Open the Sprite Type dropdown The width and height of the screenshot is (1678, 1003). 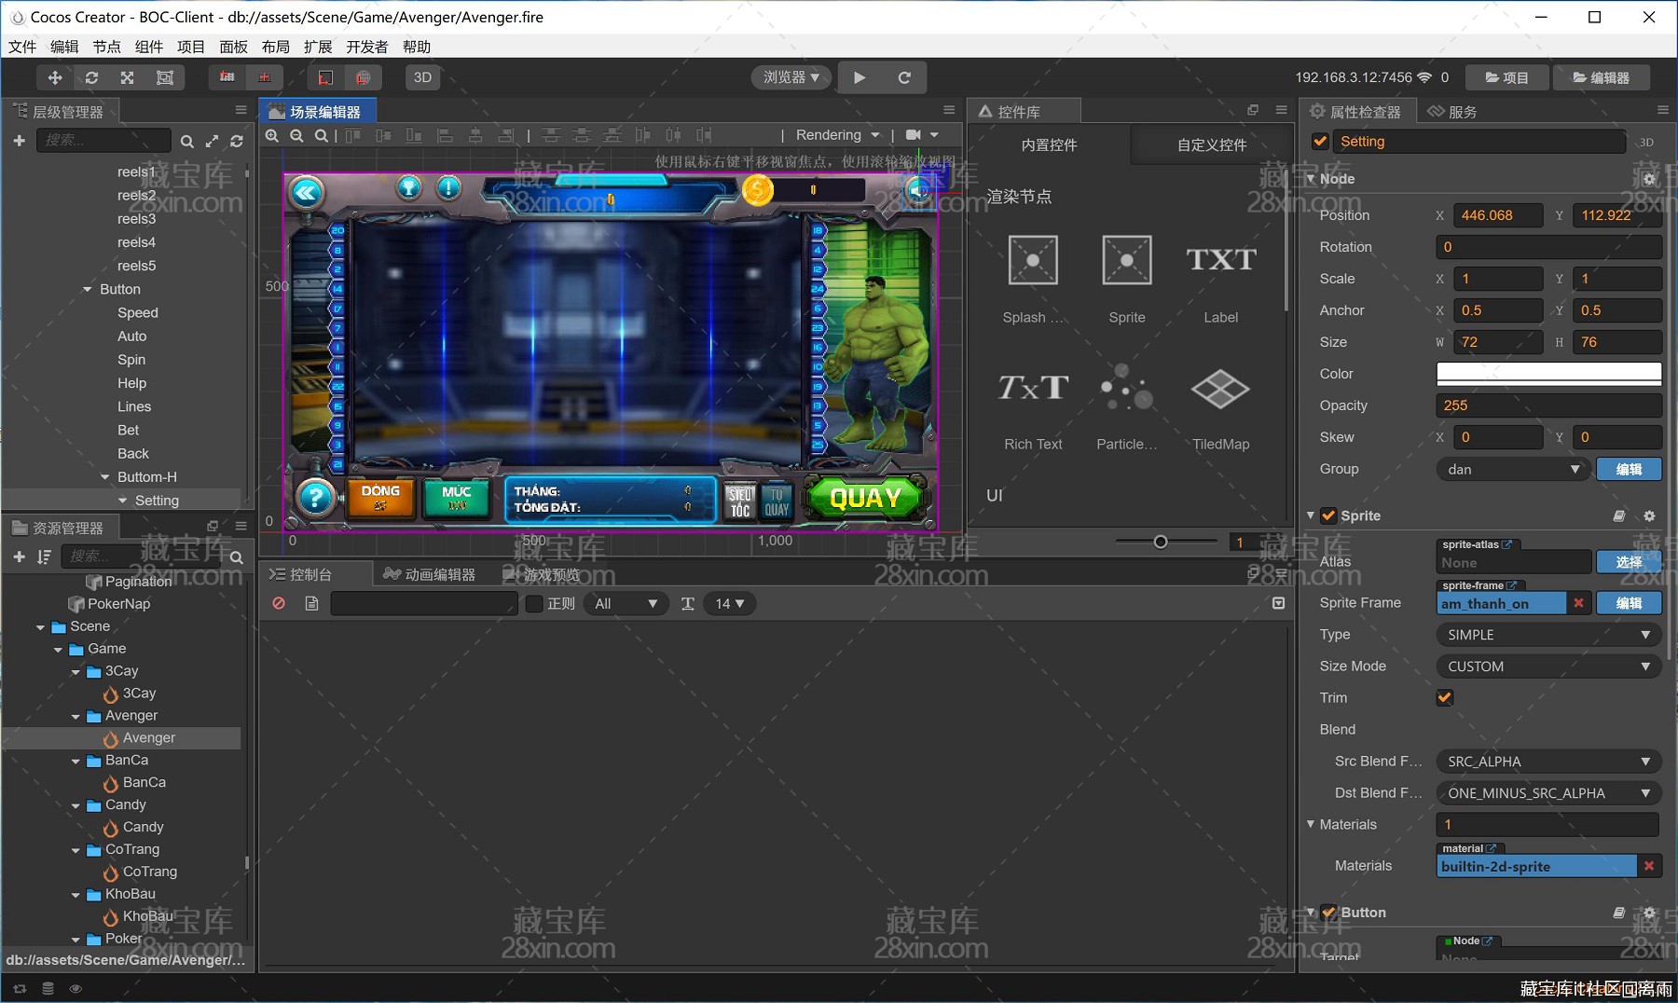(1548, 634)
